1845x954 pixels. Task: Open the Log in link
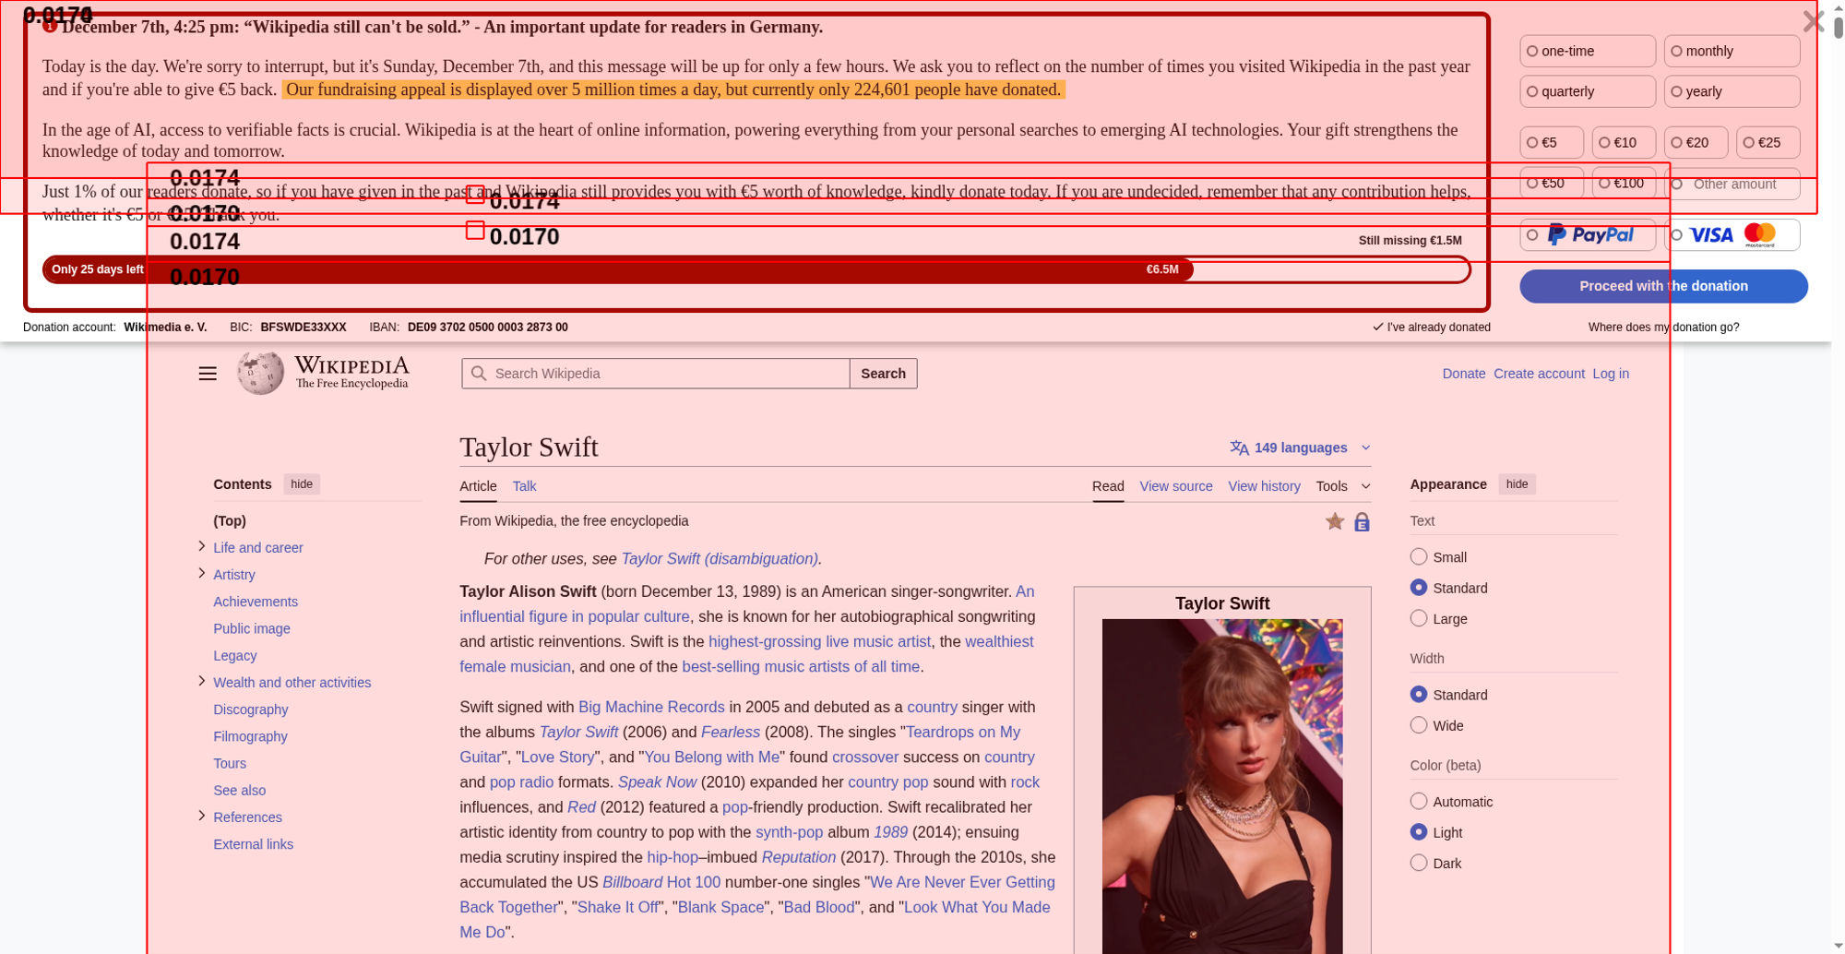click(x=1610, y=374)
